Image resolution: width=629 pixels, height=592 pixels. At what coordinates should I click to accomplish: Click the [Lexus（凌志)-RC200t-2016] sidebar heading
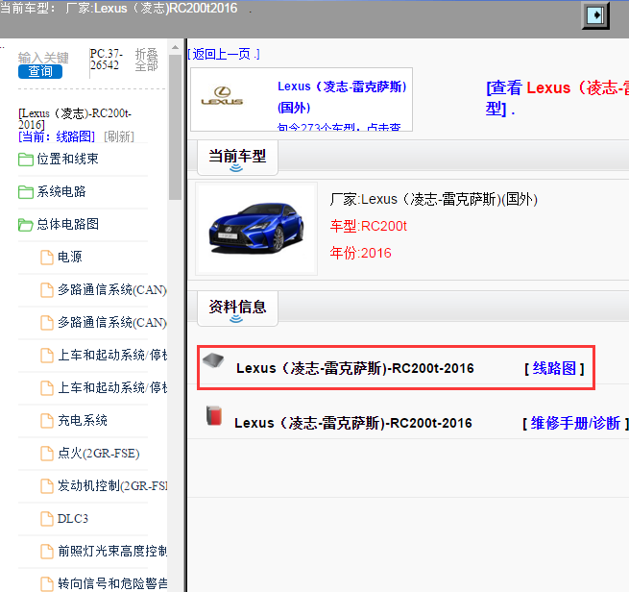tap(75, 119)
